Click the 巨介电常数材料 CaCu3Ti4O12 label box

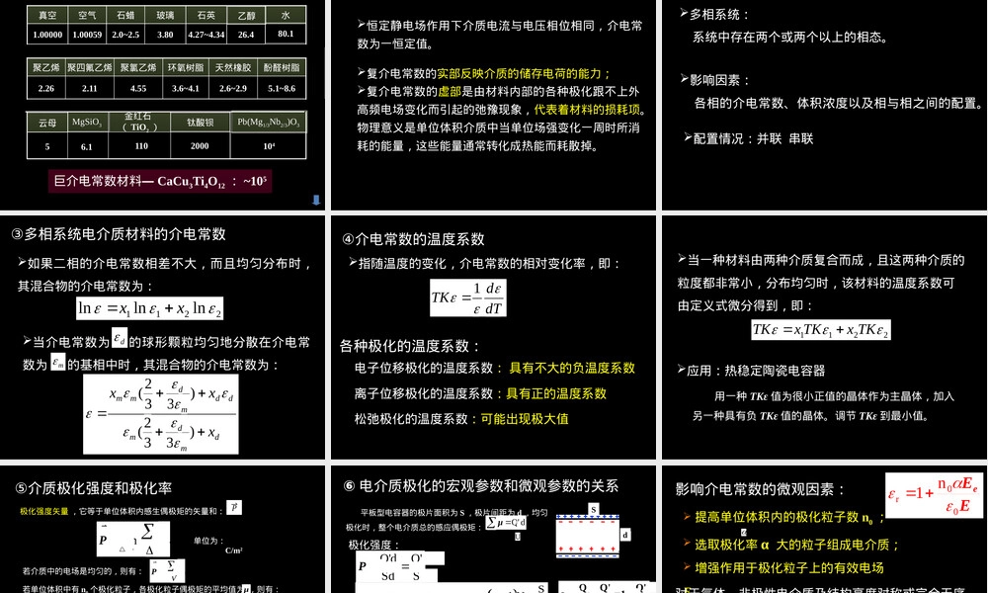pos(160,182)
